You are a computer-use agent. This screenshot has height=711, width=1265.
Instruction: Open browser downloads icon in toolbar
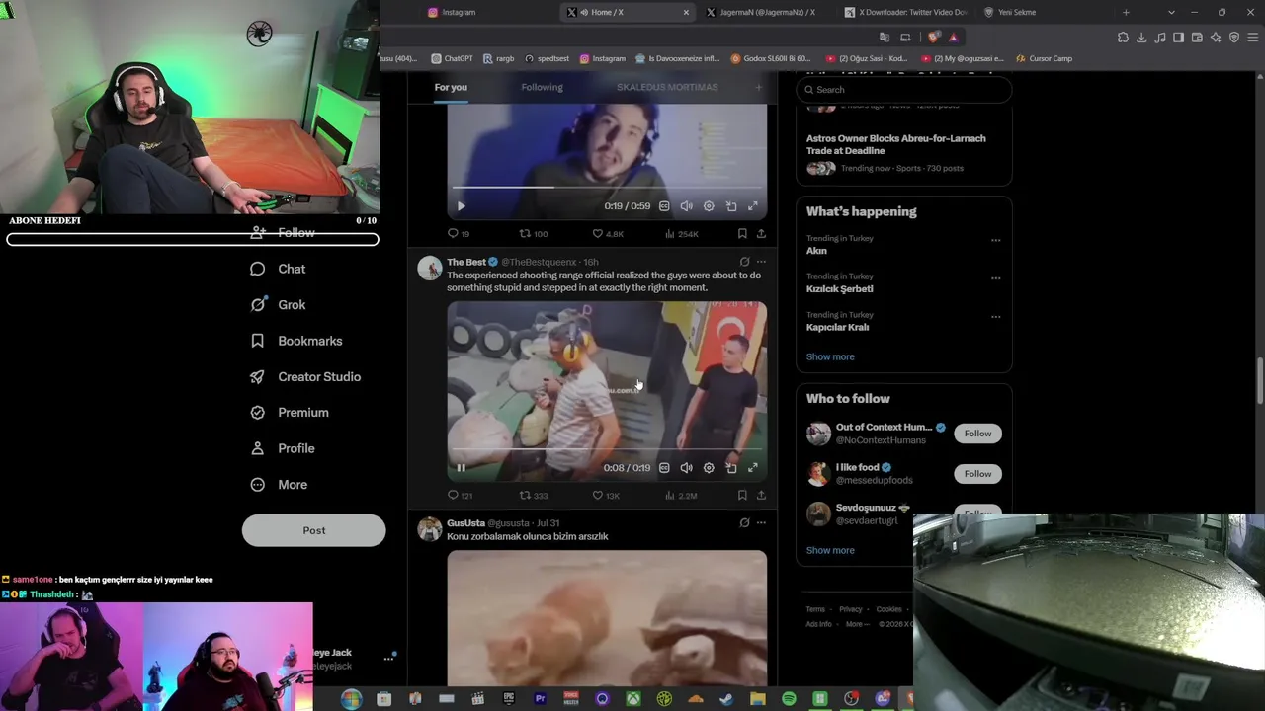point(1141,38)
